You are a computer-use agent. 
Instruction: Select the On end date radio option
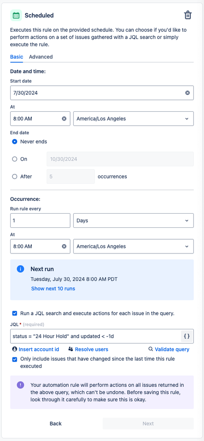click(15, 159)
